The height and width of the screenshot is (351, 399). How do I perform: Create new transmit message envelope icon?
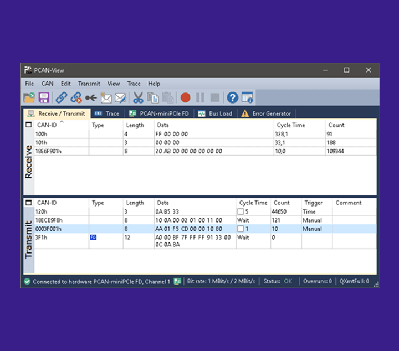[106, 97]
